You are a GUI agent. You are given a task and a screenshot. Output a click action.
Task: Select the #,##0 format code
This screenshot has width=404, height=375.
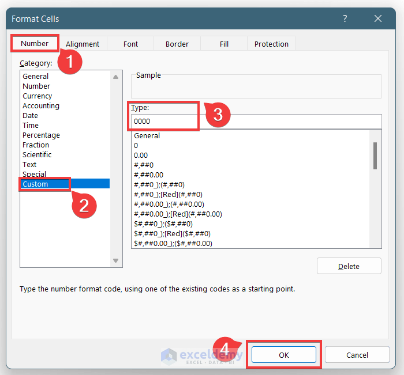tap(250, 165)
